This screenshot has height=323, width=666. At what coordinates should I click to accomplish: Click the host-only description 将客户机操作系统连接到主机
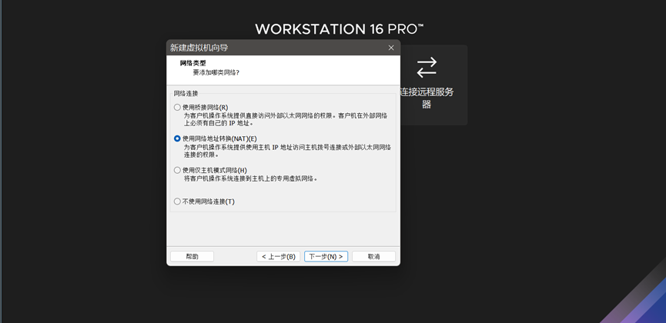(250, 178)
